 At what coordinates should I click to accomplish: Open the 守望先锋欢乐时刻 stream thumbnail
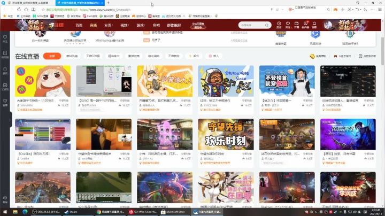pyautogui.click(x=226, y=134)
